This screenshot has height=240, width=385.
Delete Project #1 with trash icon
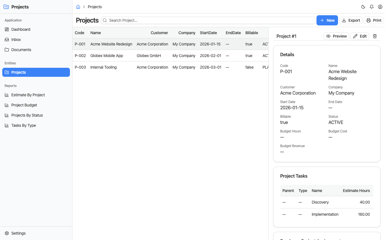pos(375,36)
